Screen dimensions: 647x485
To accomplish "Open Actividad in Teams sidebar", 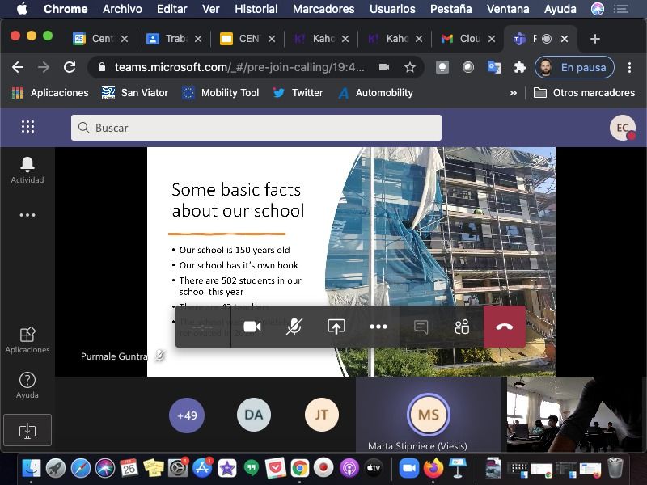I will pos(27,170).
